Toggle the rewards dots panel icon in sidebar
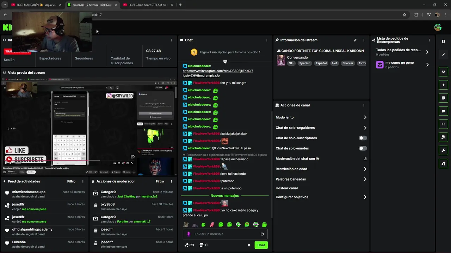The image size is (451, 253). click(x=443, y=163)
